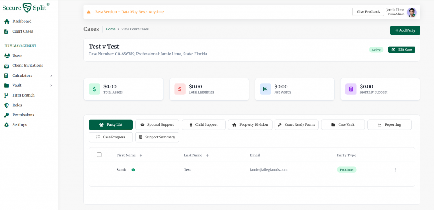Click the Court Cases sidebar label
This screenshot has height=210, width=434.
pos(23,31)
